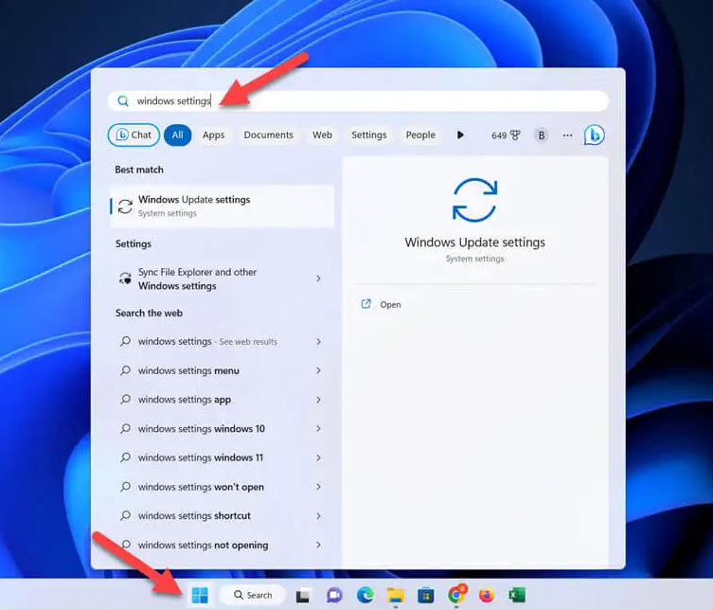Switch to the Web filter

click(322, 135)
